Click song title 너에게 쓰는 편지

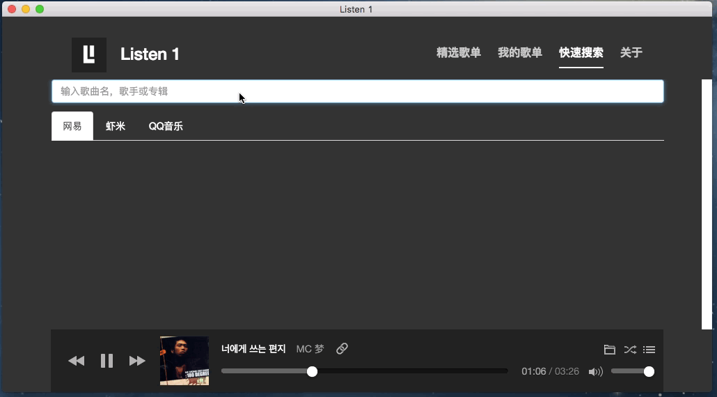[x=253, y=349]
